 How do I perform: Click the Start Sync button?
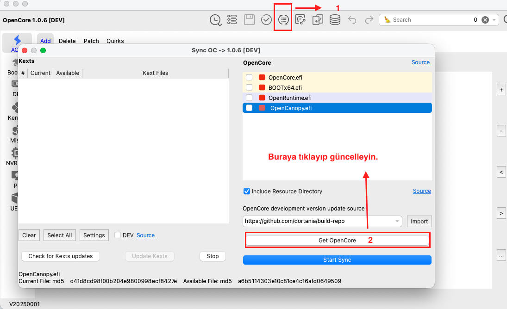337,260
